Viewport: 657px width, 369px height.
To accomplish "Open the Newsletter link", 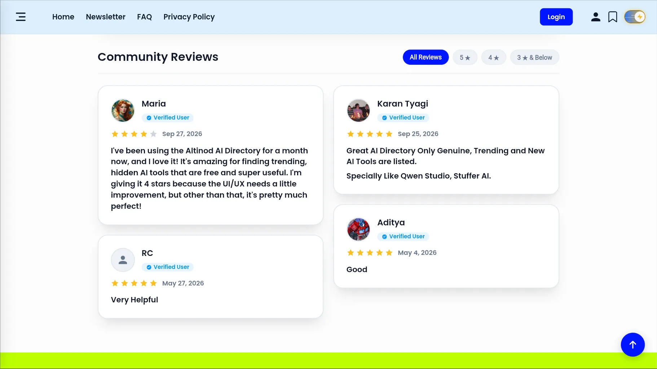I will 106,17.
